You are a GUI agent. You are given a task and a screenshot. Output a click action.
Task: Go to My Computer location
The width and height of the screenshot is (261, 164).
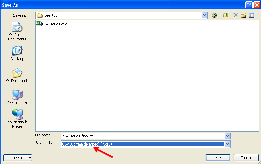coord(17,97)
